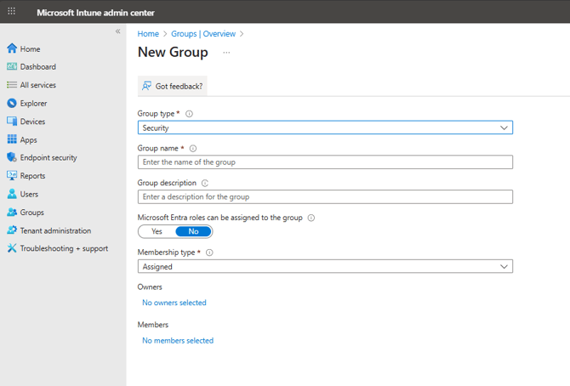Click the Group name input field

point(325,162)
